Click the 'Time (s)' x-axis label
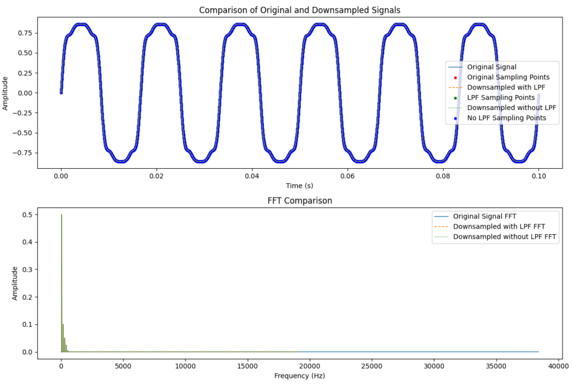The width and height of the screenshot is (572, 384). [x=299, y=186]
